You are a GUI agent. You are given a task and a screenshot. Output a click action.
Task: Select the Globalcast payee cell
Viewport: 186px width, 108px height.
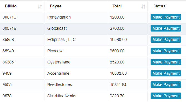point(76,28)
